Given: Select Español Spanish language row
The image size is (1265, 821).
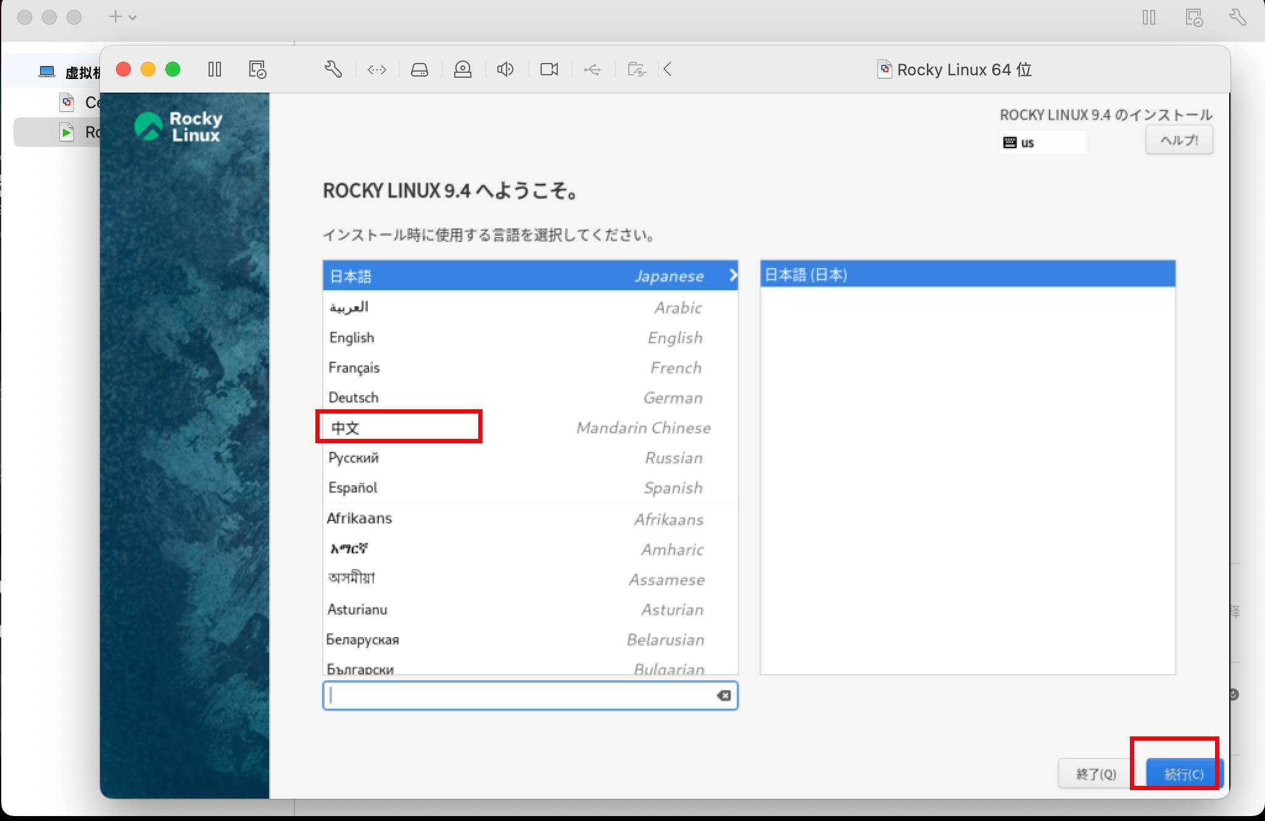Looking at the screenshot, I should click(x=530, y=488).
